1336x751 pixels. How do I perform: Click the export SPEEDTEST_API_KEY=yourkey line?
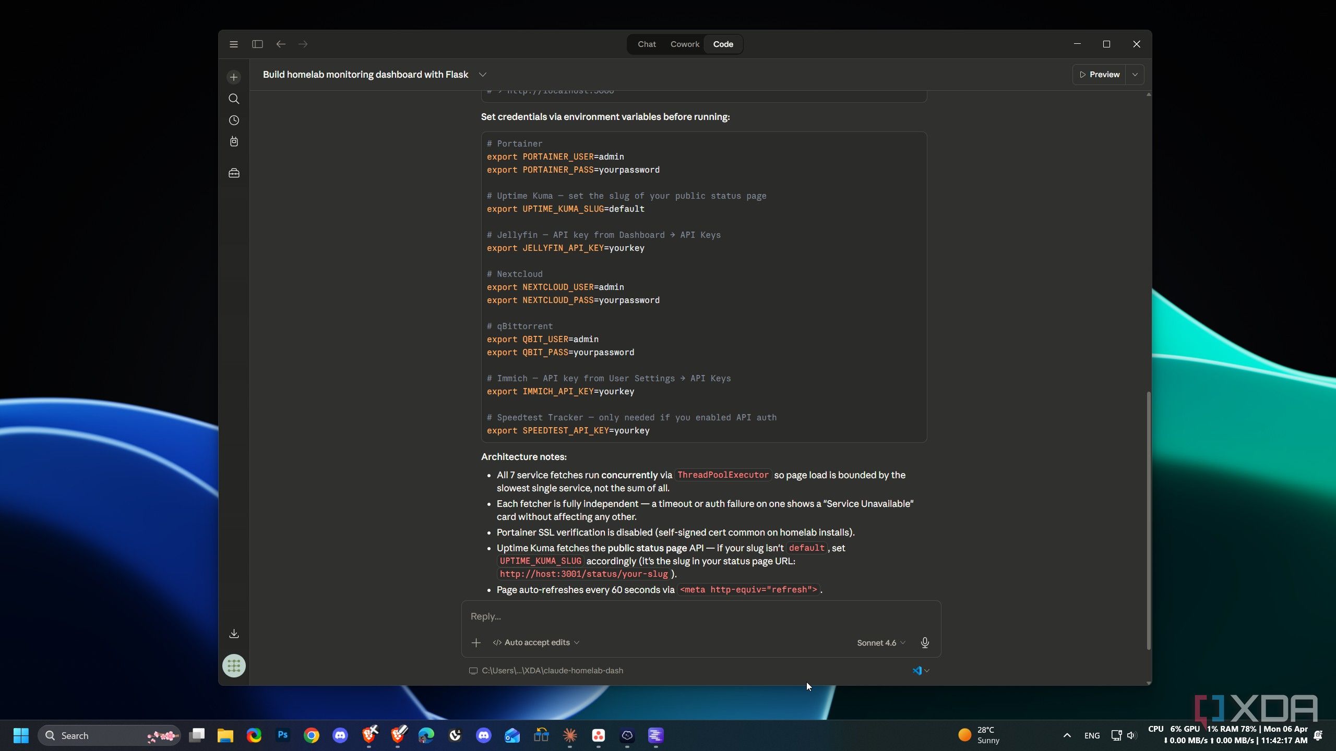[568, 431]
